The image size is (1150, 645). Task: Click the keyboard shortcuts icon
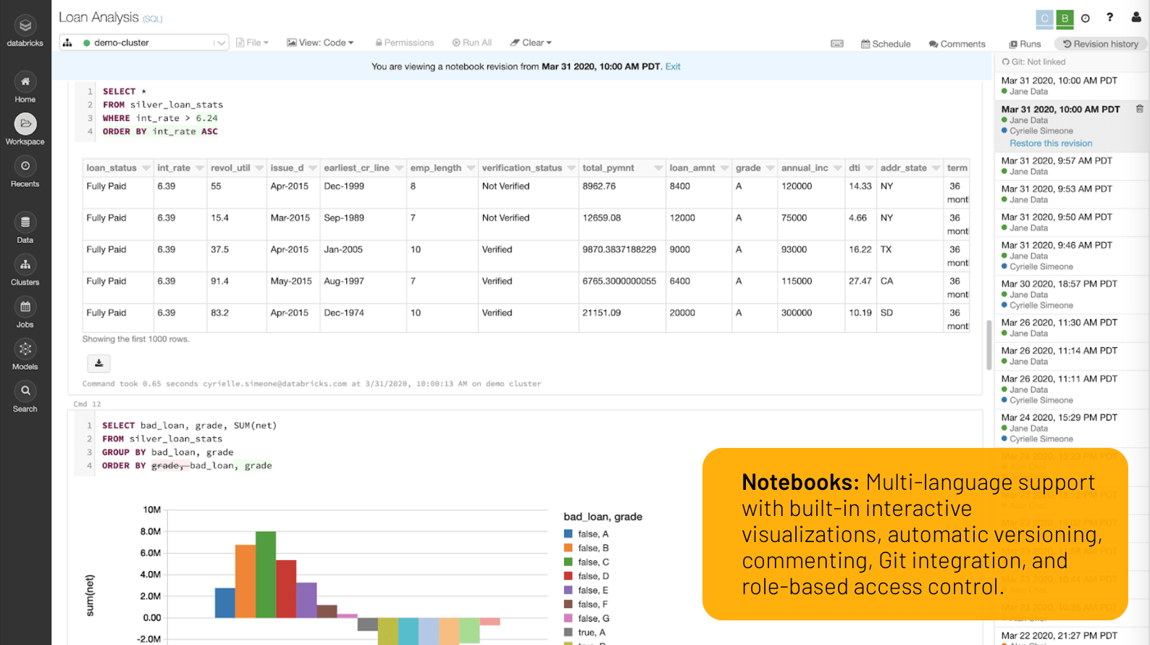click(x=837, y=43)
